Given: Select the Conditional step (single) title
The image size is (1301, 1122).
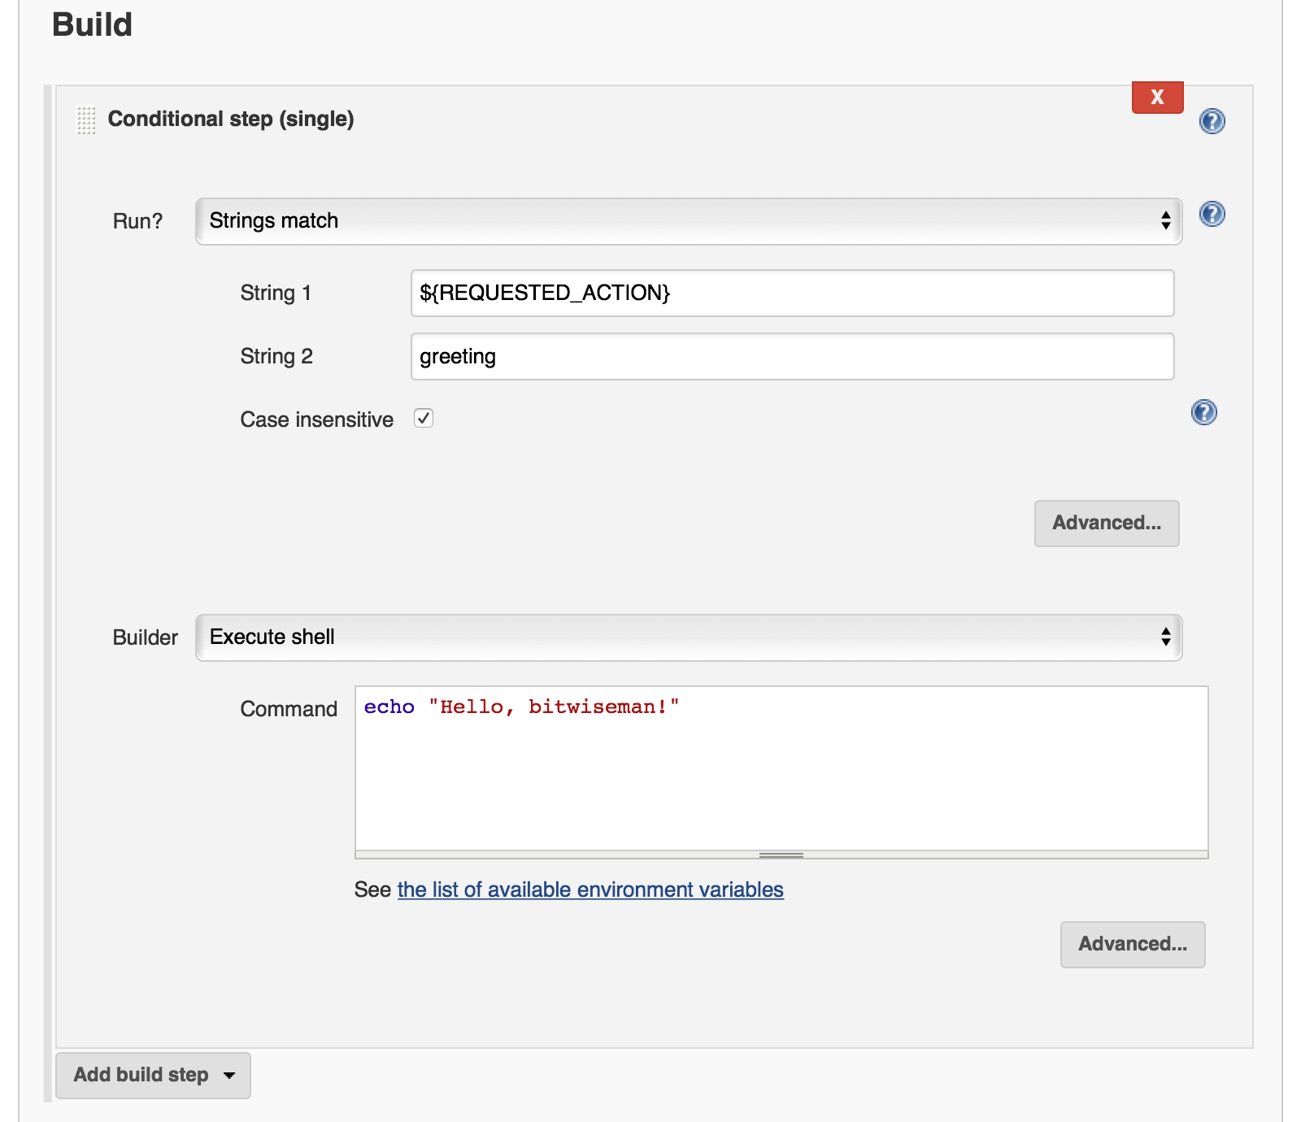Looking at the screenshot, I should (x=231, y=120).
